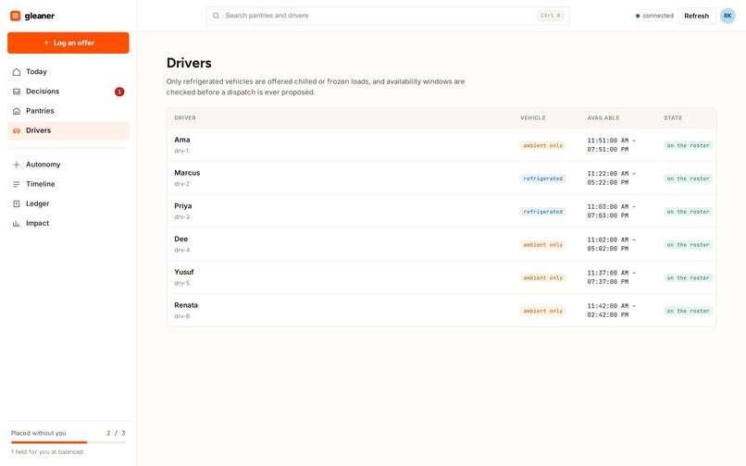
Task: Click the Decisions inbox icon
Action: pos(17,92)
